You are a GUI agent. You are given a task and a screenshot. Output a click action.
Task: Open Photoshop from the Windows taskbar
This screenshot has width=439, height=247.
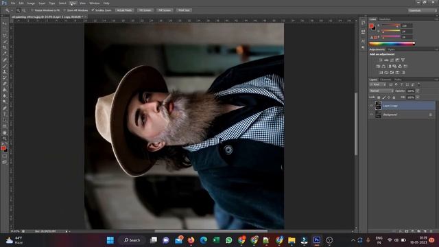317,240
